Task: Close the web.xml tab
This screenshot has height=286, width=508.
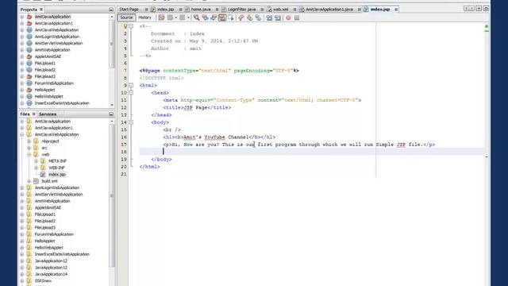Action: click(x=294, y=10)
